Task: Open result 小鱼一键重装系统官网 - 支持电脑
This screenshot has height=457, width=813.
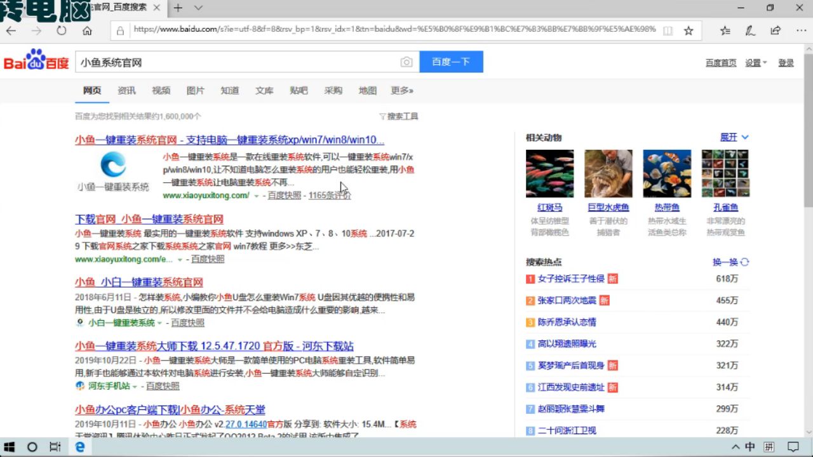Action: tap(229, 140)
